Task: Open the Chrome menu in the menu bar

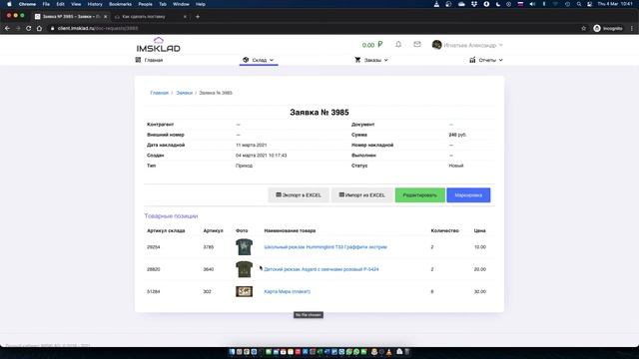Action: (x=27, y=4)
